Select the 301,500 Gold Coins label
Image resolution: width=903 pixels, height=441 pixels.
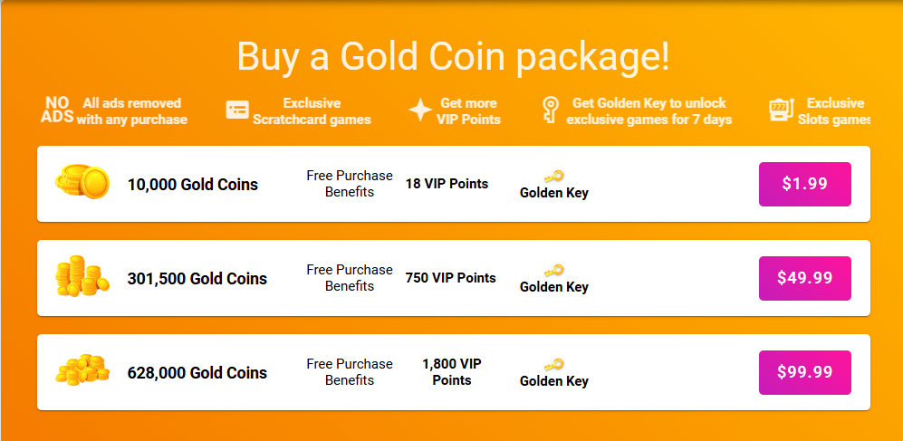[197, 279]
